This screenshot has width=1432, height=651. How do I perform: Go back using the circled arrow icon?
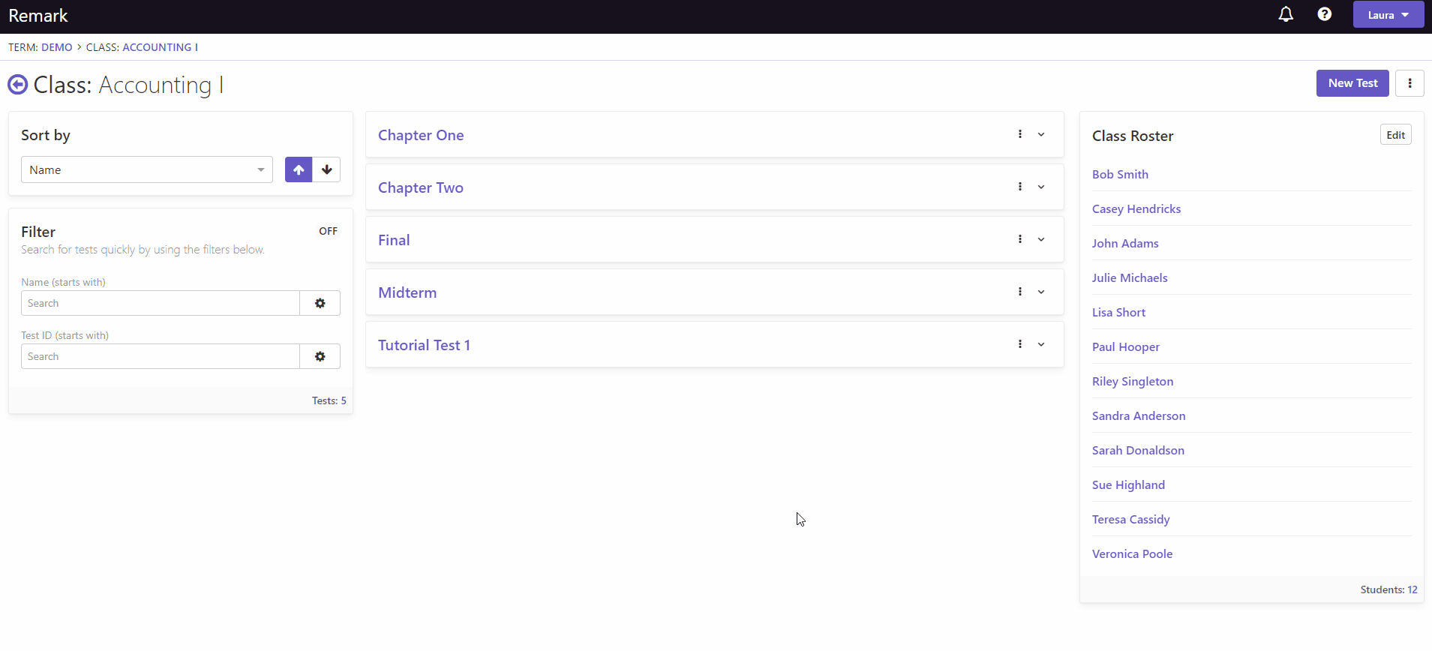point(17,85)
